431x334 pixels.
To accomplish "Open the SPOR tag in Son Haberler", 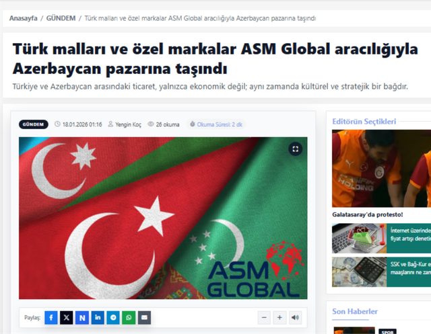I will click(x=387, y=332).
